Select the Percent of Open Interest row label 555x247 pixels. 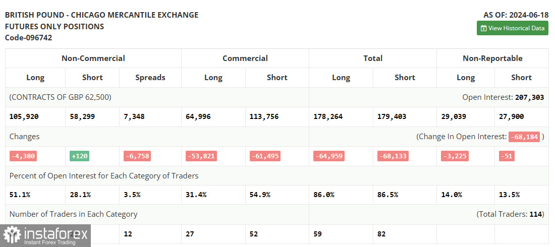point(104,176)
